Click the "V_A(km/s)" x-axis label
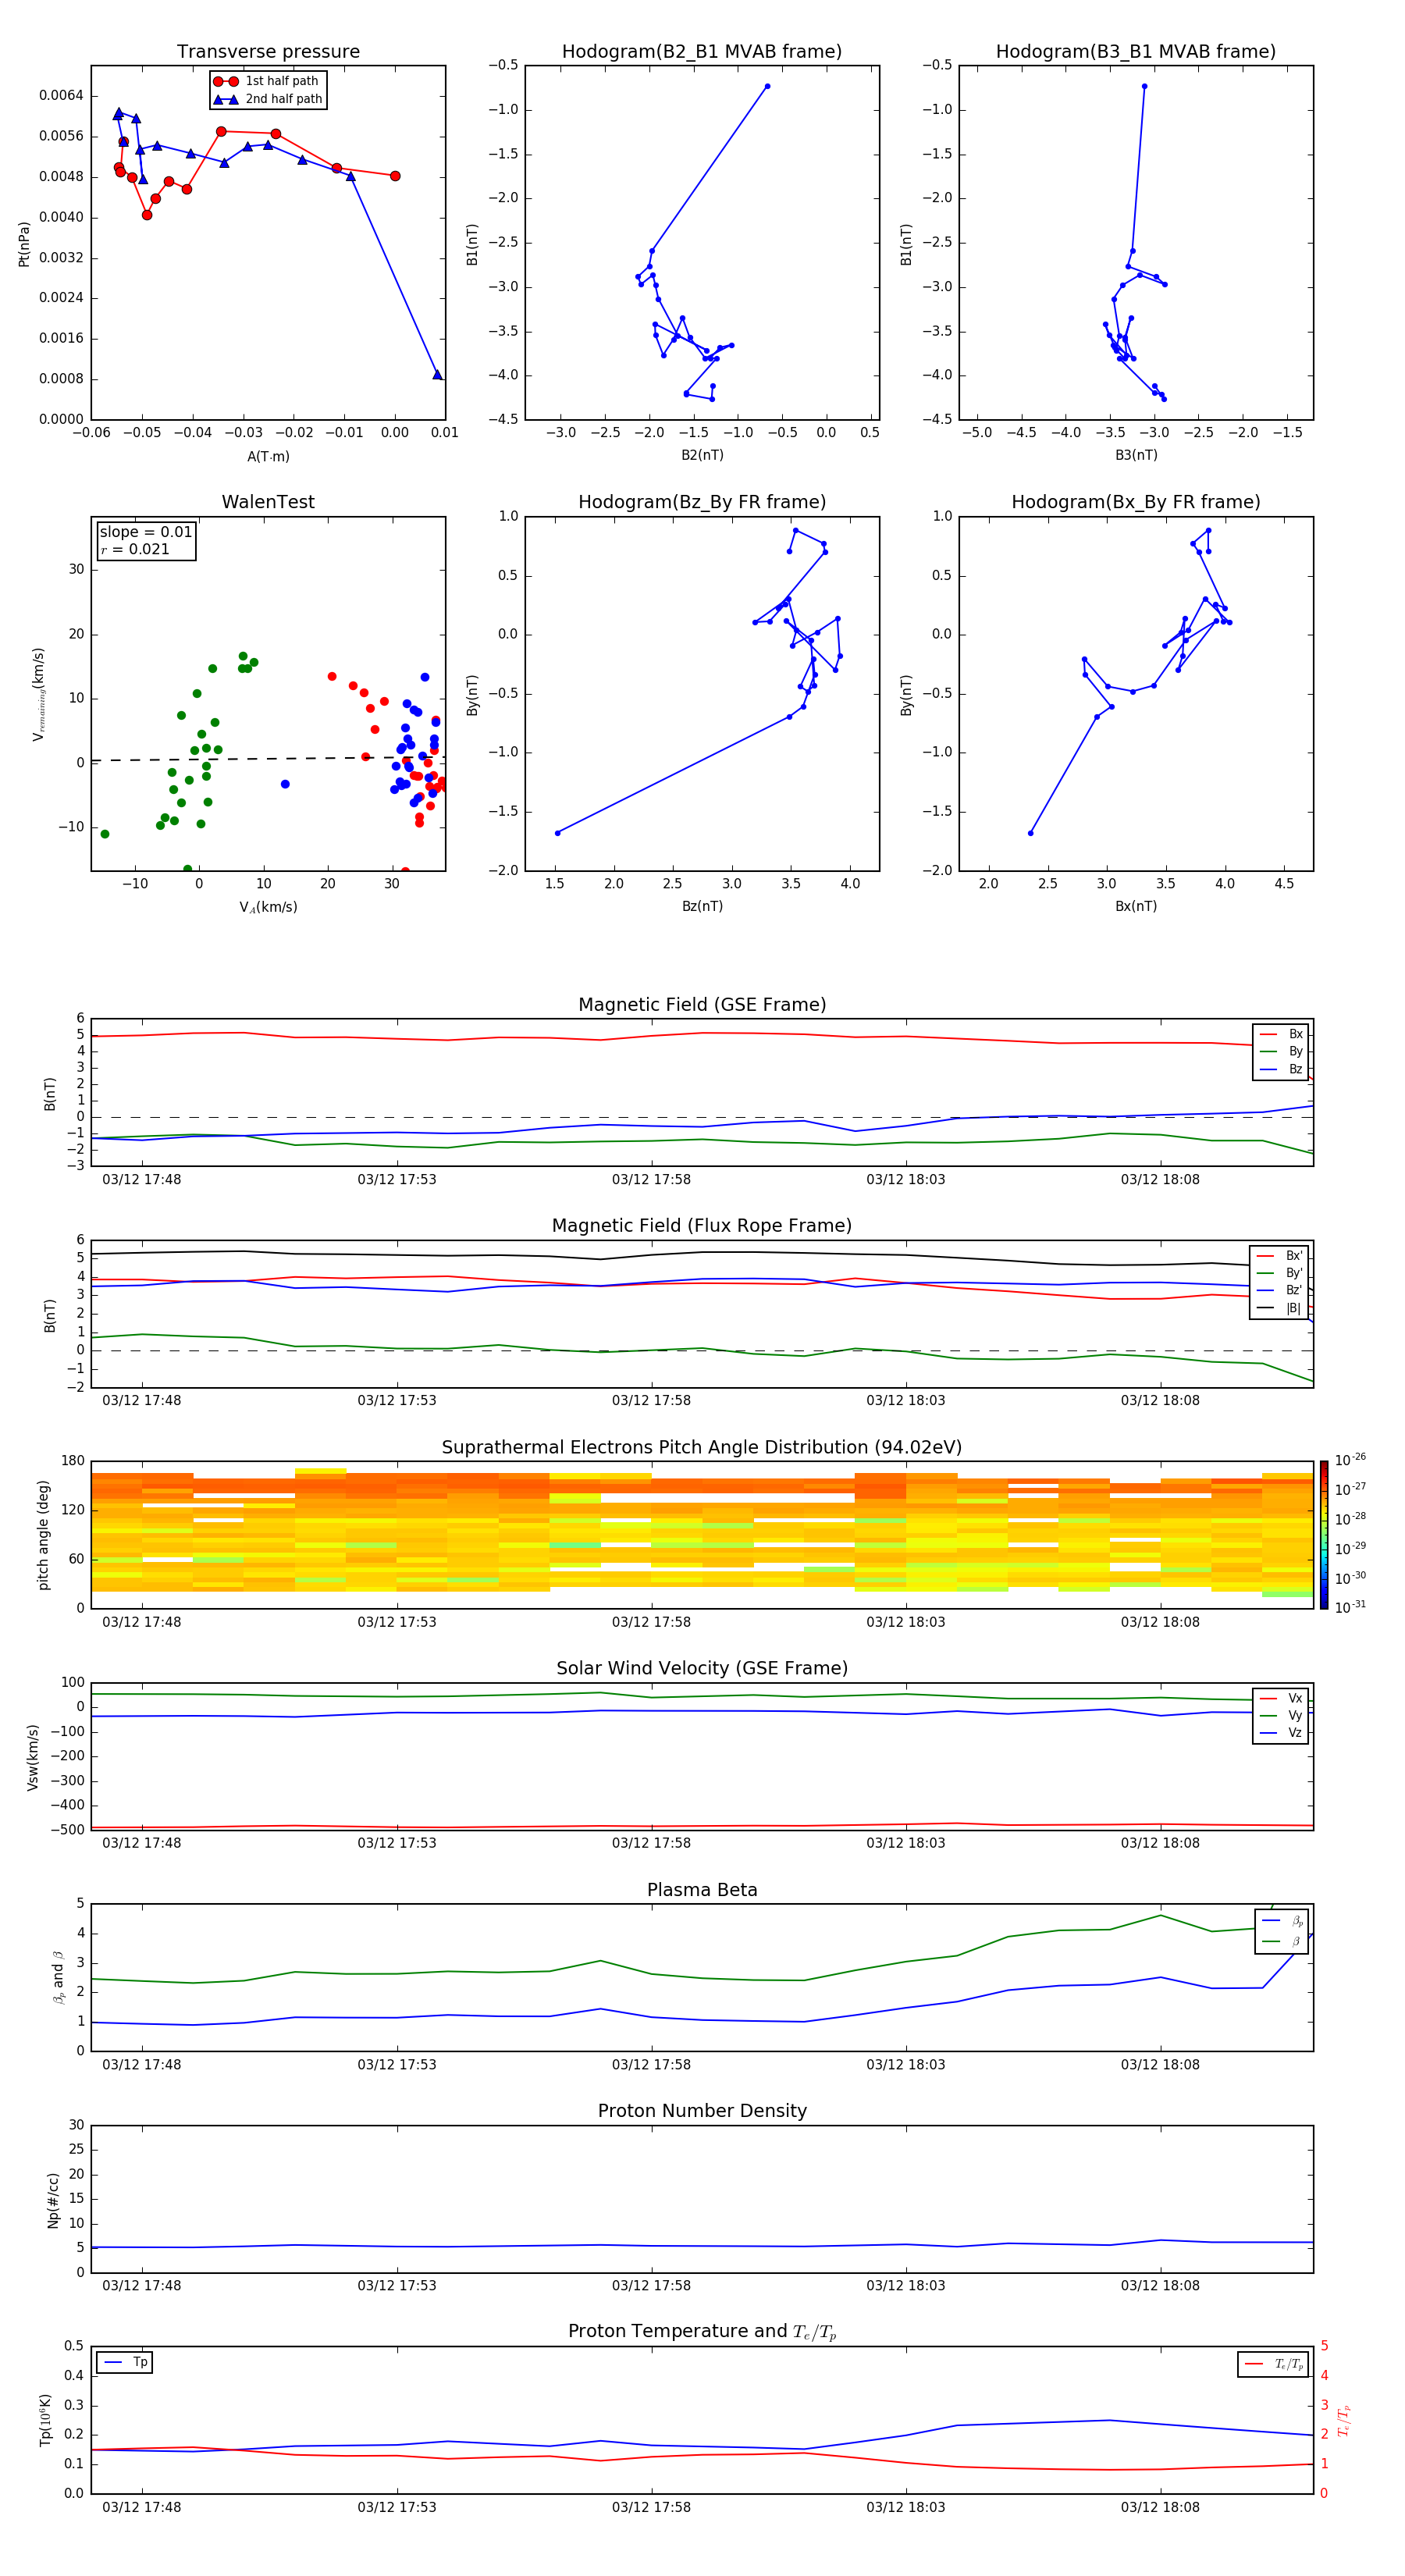Viewport: 1405px width, 2576px height. pos(268,907)
